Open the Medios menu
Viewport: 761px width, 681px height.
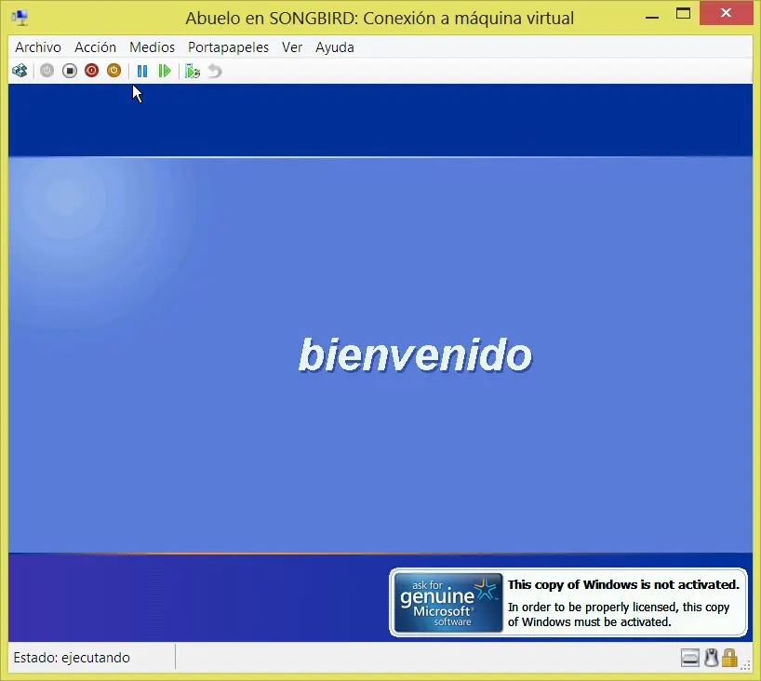152,47
